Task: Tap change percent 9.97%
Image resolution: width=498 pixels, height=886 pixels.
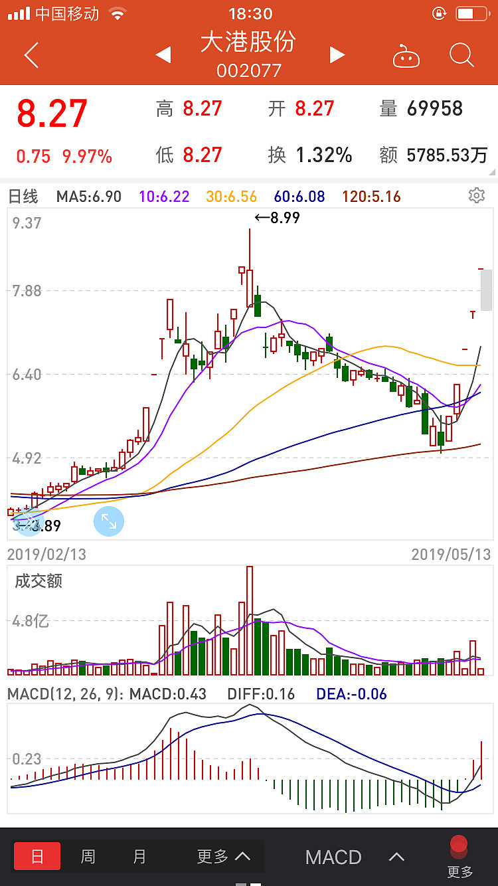Action: (87, 157)
